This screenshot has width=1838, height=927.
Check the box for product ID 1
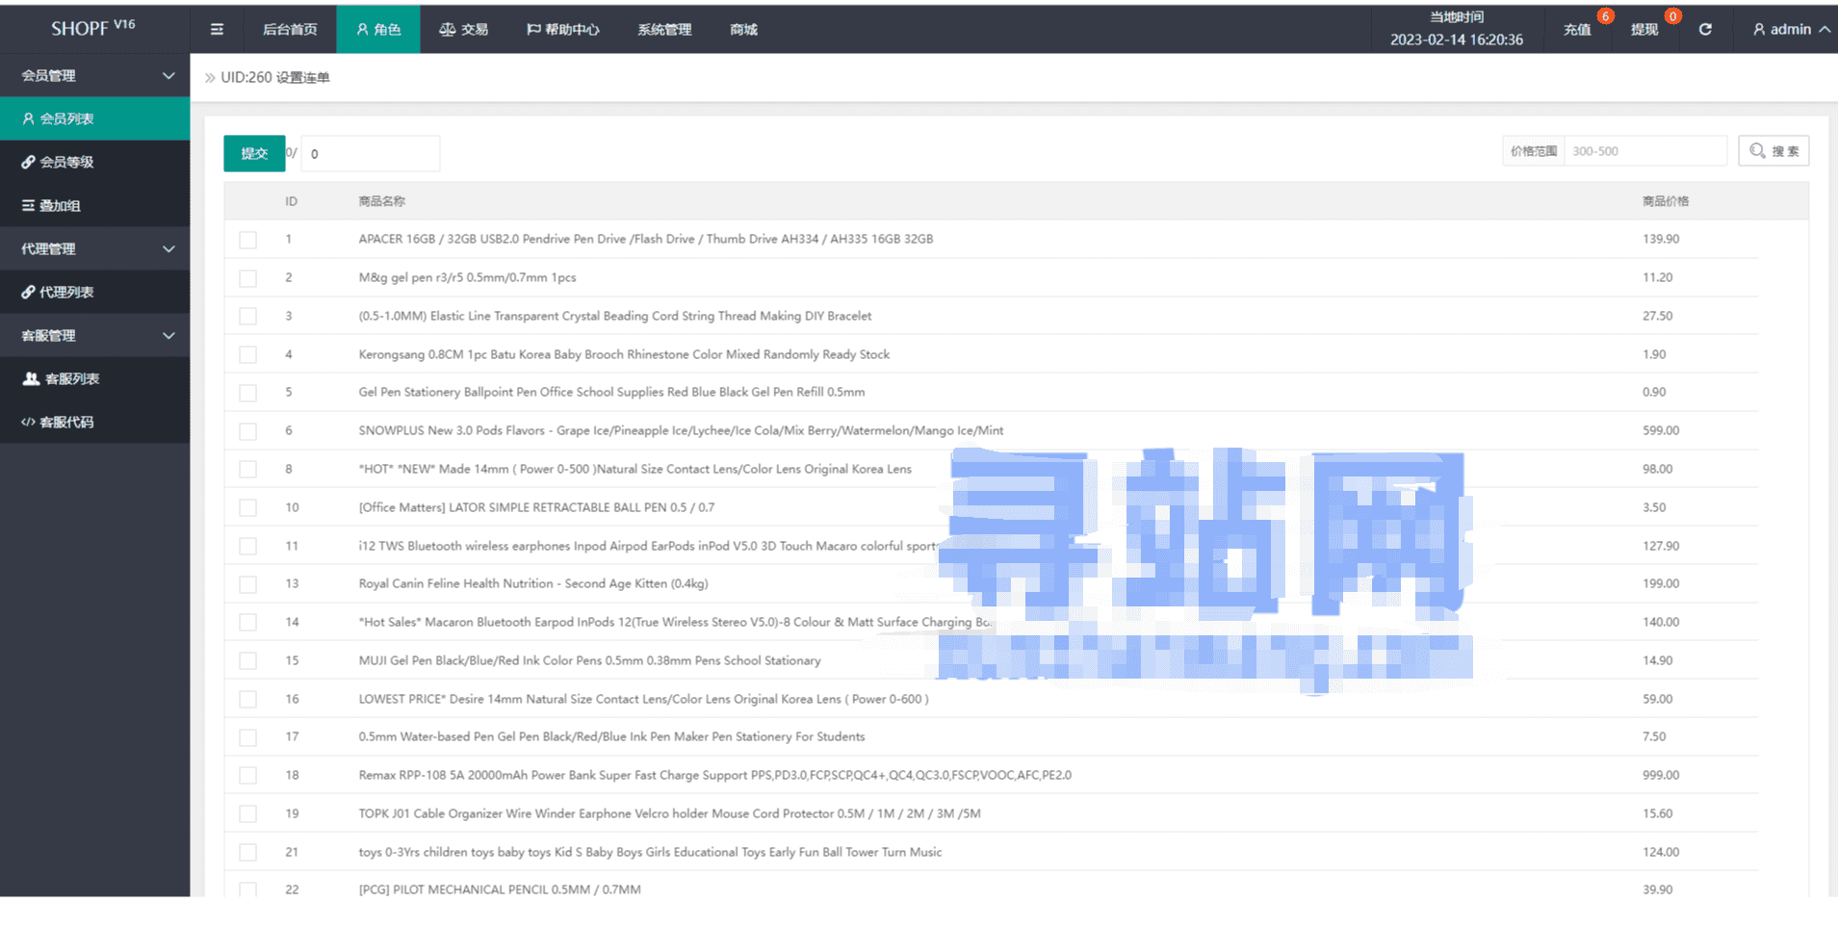pyautogui.click(x=248, y=240)
